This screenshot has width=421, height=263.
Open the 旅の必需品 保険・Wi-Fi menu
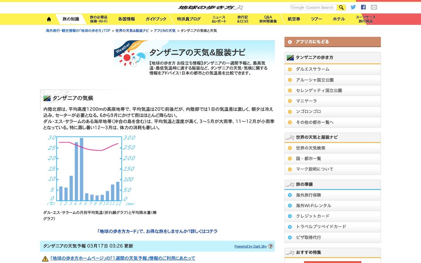(x=99, y=19)
